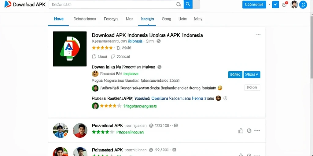
Task: Like the 'Pewnload APK' post with thumbs-up
Action: point(241,130)
